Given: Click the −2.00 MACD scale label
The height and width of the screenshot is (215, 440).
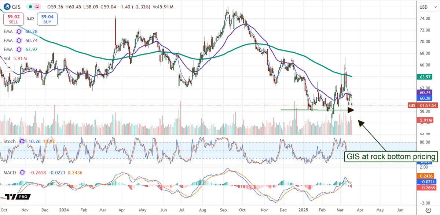Looking at the screenshot, I should 424,203.
